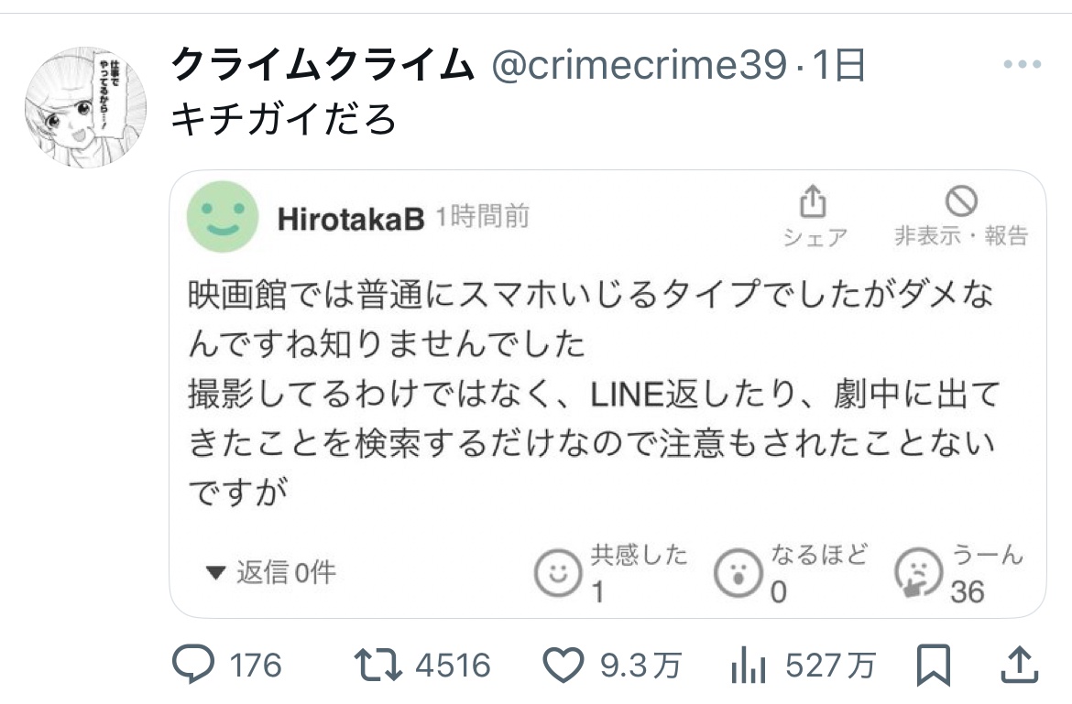Click the 1日 timestamp of the tweet
The width and height of the screenshot is (1072, 704).
838,65
